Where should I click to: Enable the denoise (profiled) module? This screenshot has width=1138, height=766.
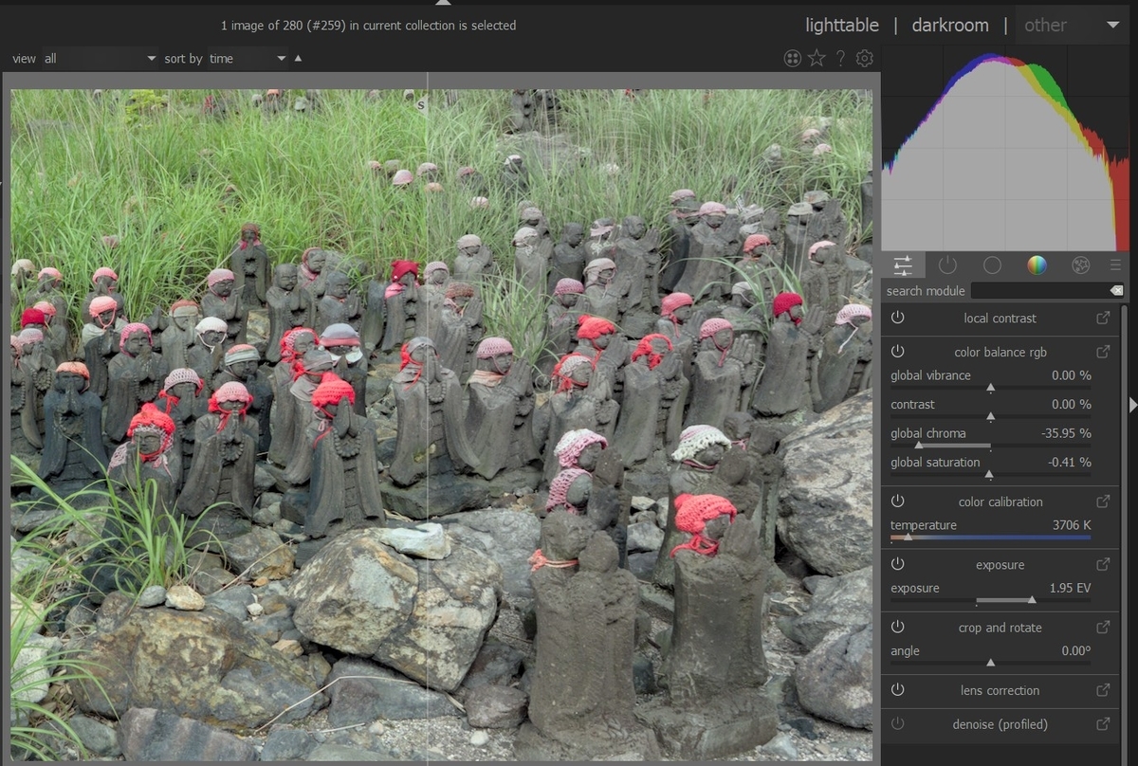pos(897,724)
